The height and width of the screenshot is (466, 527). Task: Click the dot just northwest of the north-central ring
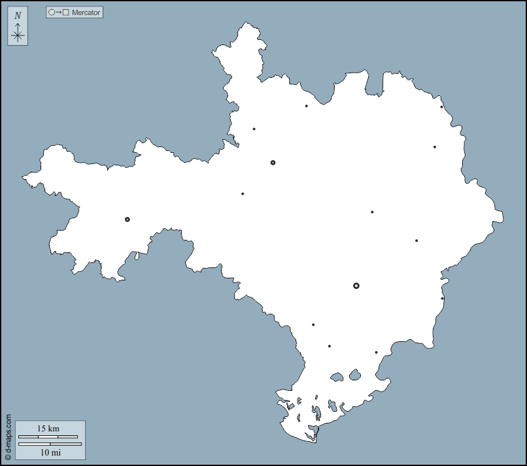tap(254, 129)
